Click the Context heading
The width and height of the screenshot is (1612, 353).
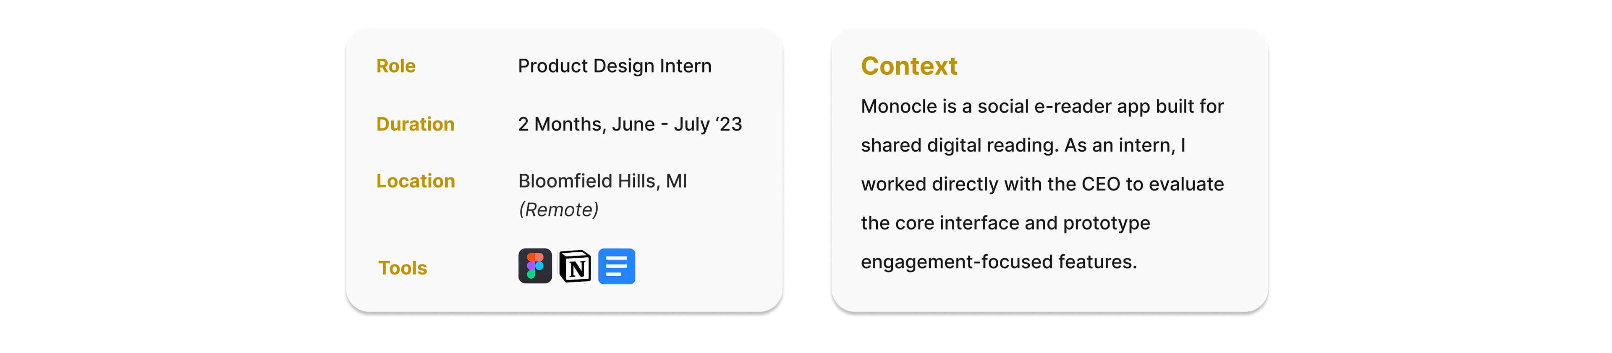[908, 66]
